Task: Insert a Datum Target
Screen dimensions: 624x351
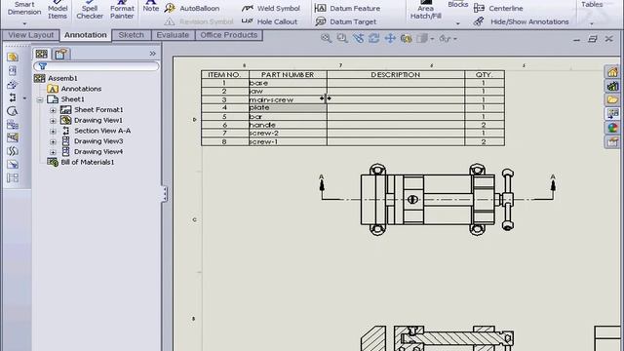Action: click(x=345, y=21)
